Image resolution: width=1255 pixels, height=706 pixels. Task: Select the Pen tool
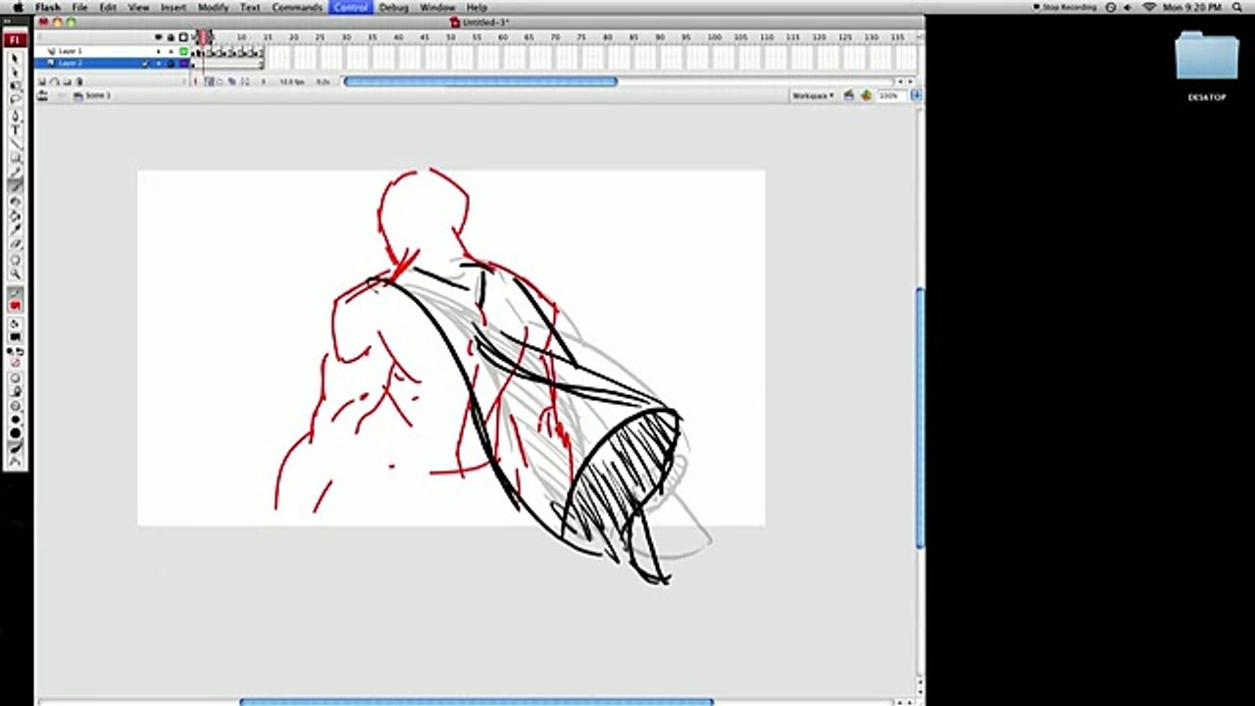click(15, 116)
